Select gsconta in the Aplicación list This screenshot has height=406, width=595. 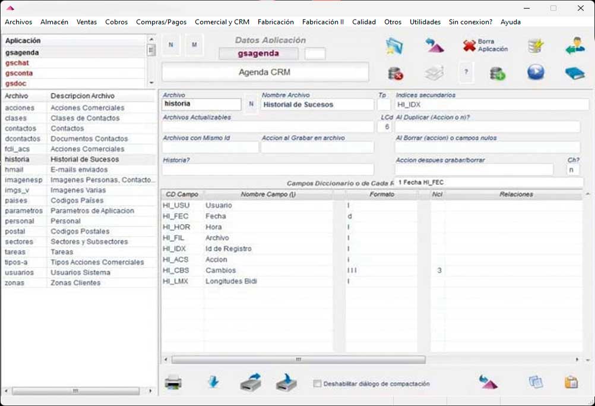[x=74, y=73]
